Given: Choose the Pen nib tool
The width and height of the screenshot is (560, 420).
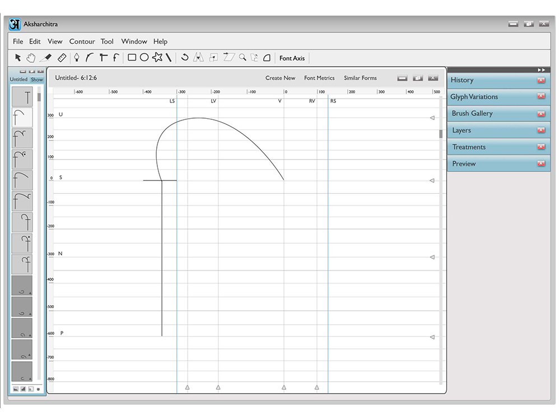Looking at the screenshot, I should pyautogui.click(x=76, y=58).
